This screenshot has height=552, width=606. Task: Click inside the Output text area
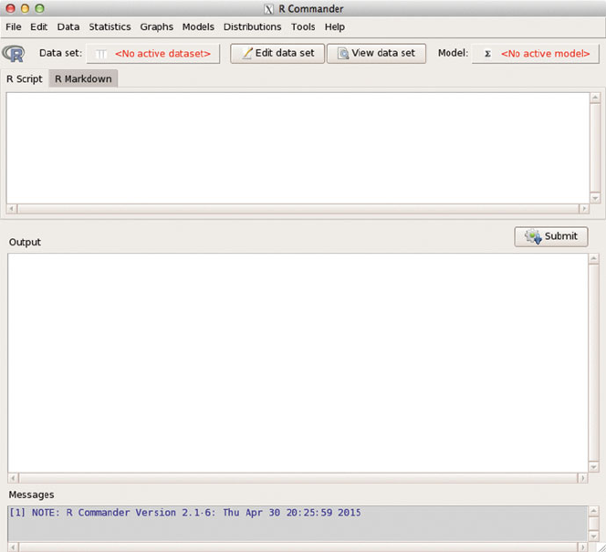point(298,363)
